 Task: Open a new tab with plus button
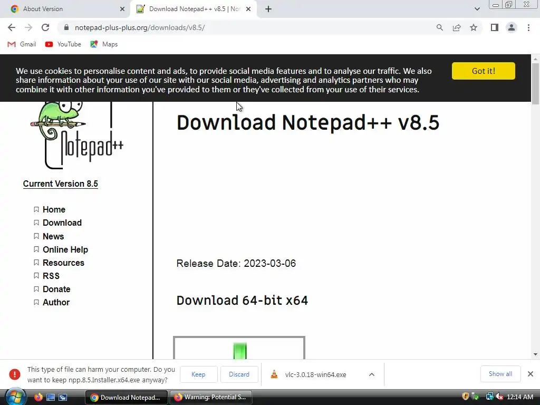coord(268,9)
